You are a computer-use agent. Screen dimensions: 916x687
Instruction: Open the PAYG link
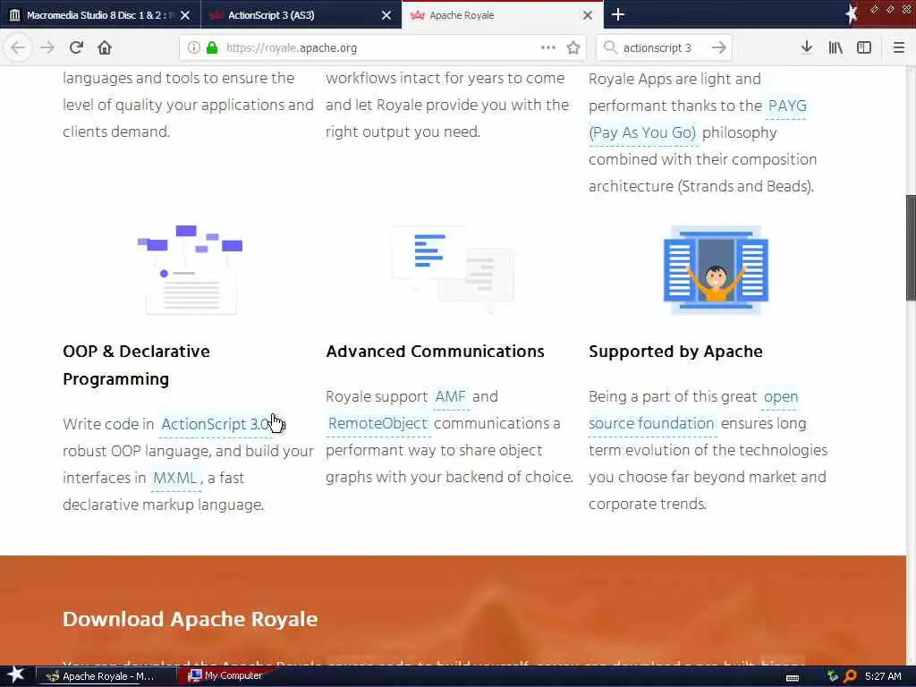click(787, 106)
